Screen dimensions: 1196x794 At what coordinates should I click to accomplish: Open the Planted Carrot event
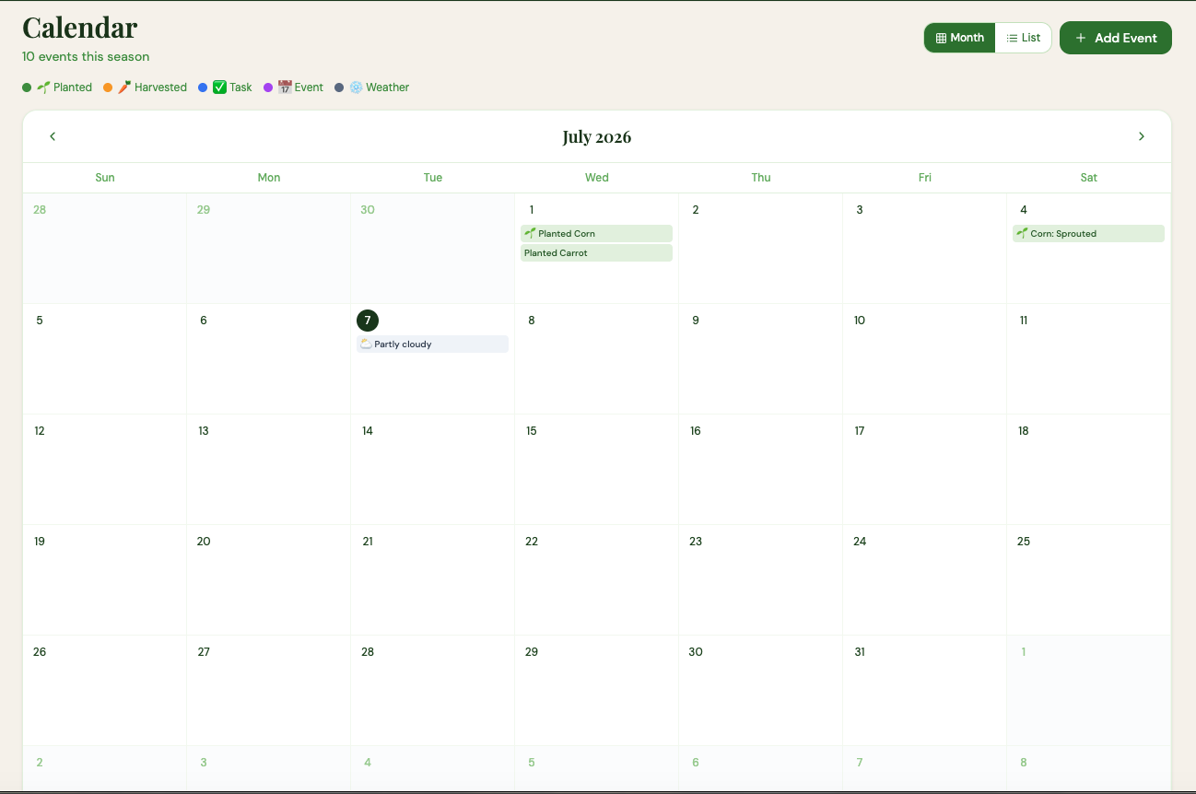point(596,253)
